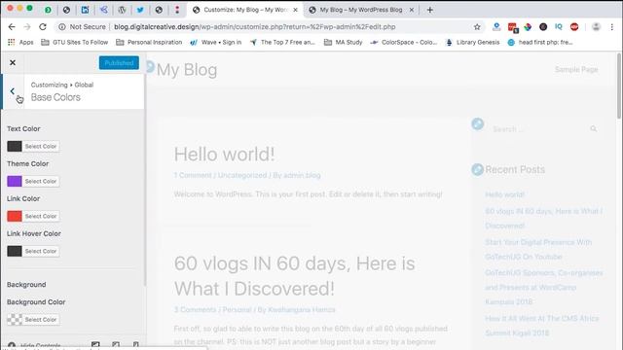Open the black circular extension icon
This screenshot has width=623, height=350.
pos(543,27)
